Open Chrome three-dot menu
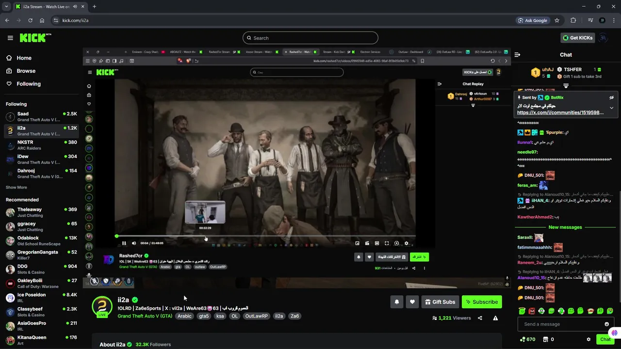 [614, 20]
